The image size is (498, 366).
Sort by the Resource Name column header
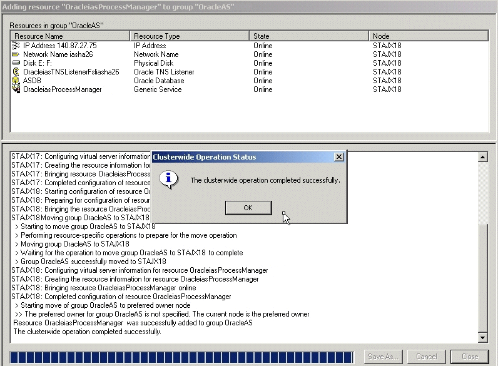pyautogui.click(x=70, y=36)
